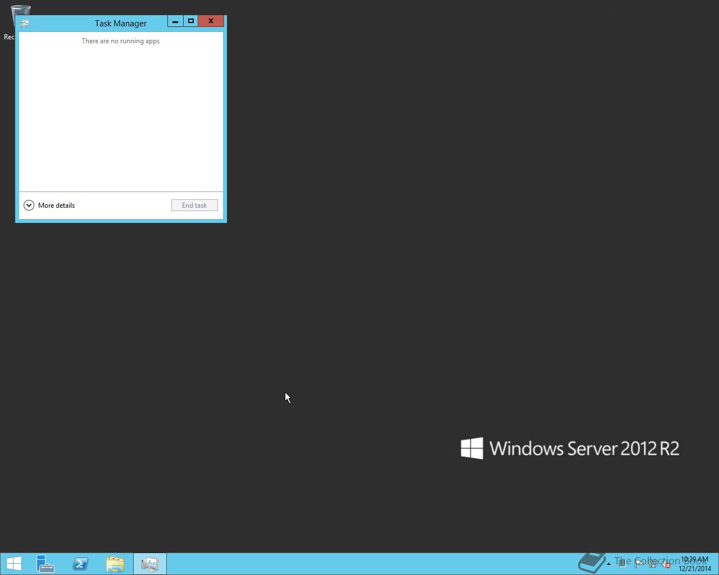Click the muted volume speaker icon
Viewport: 719px width, 575px height.
[666, 563]
